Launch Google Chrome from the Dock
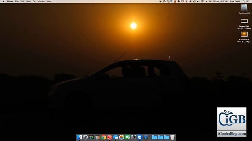Viewport: 252px width, 141px height. pyautogui.click(x=104, y=137)
